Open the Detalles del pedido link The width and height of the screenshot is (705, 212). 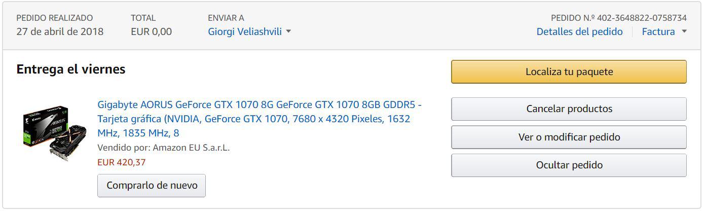tap(579, 32)
